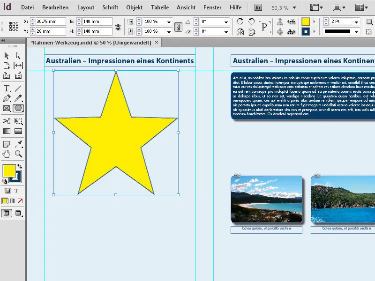Apply gradient mode in toolbox

[13, 201]
